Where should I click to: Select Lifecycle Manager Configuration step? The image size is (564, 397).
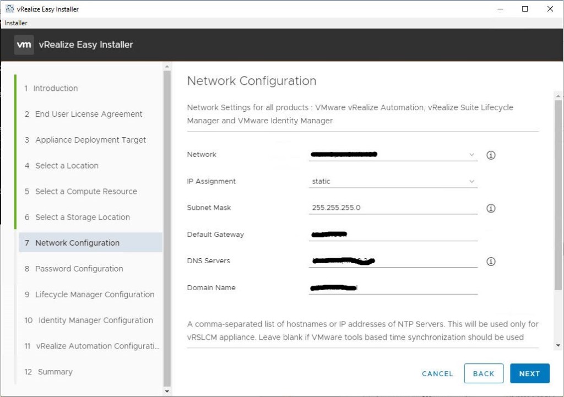click(x=95, y=295)
